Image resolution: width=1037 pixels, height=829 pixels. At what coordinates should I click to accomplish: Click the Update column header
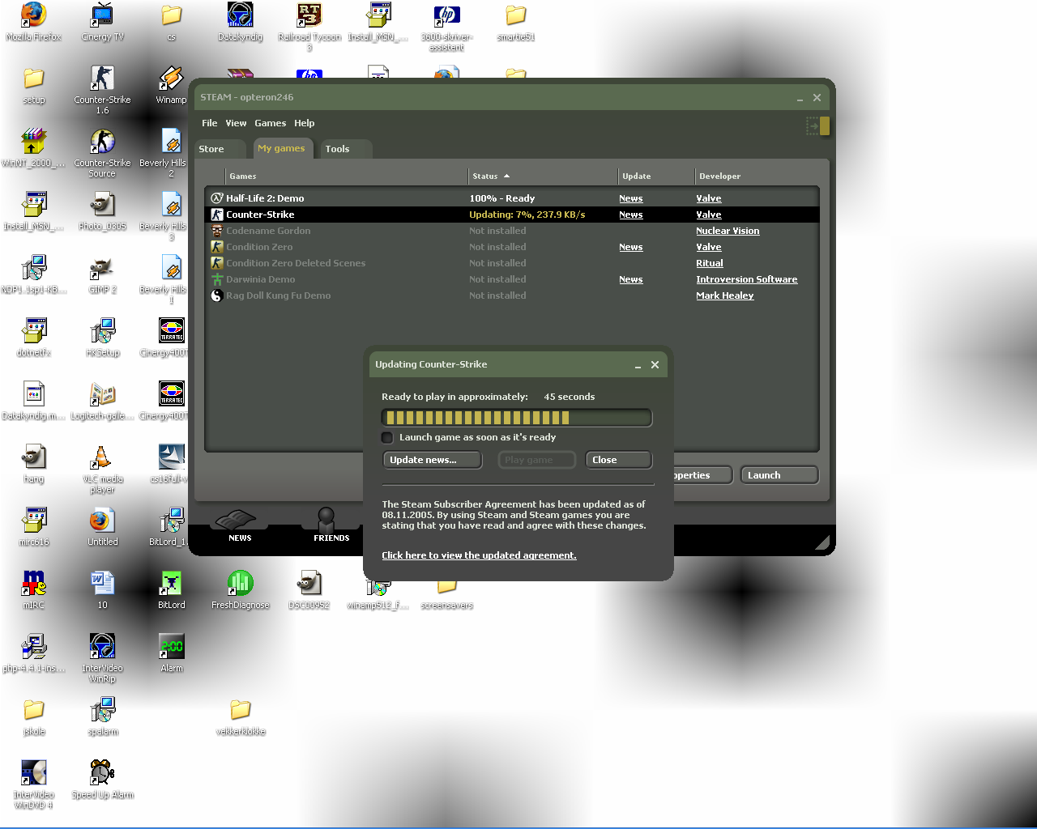(655, 176)
